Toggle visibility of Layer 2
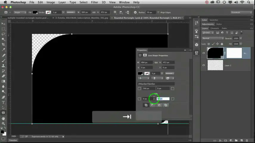Image resolution: width=255 pixels, height=143 pixels. point(204,65)
